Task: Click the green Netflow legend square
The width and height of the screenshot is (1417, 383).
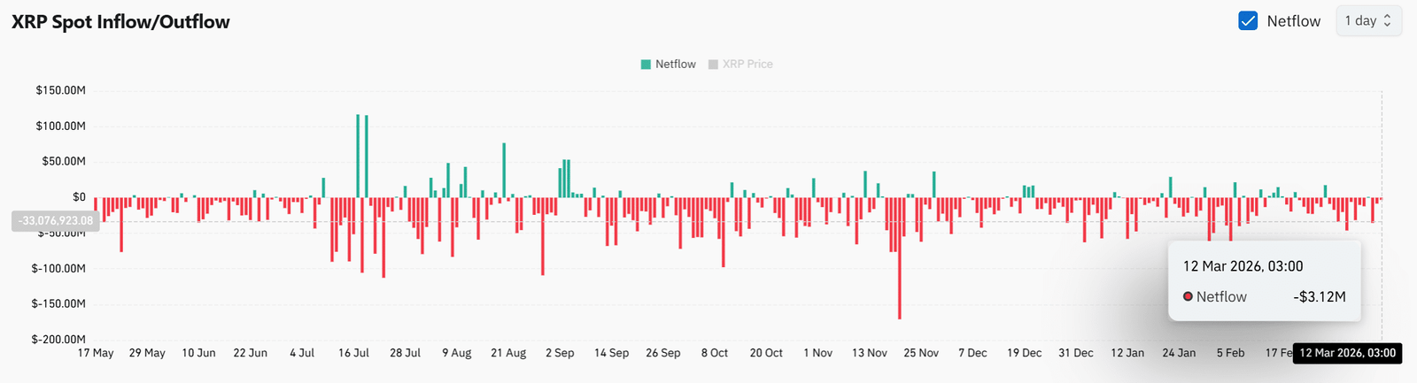Action: 646,65
